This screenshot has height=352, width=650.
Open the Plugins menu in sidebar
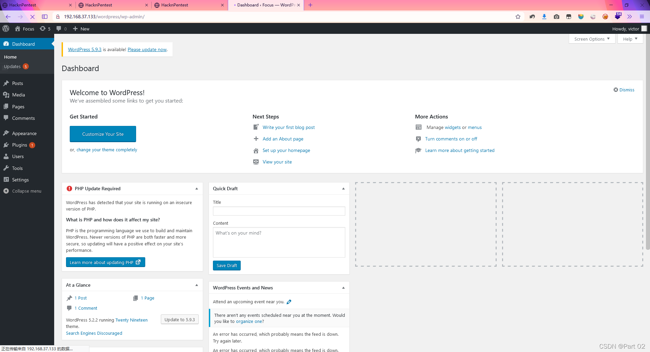click(x=20, y=145)
